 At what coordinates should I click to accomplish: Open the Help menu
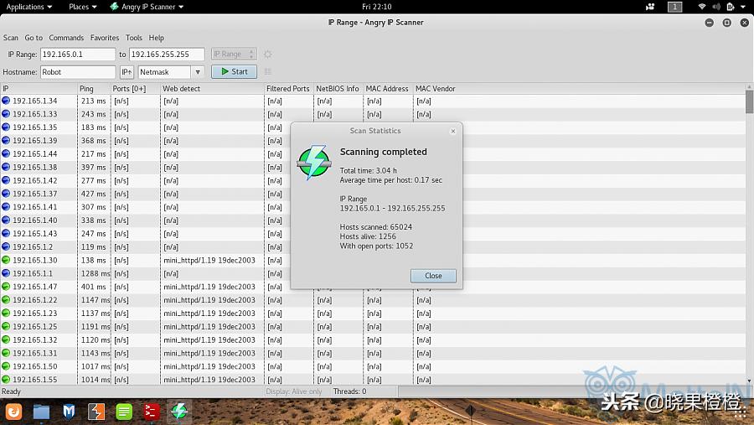(157, 38)
